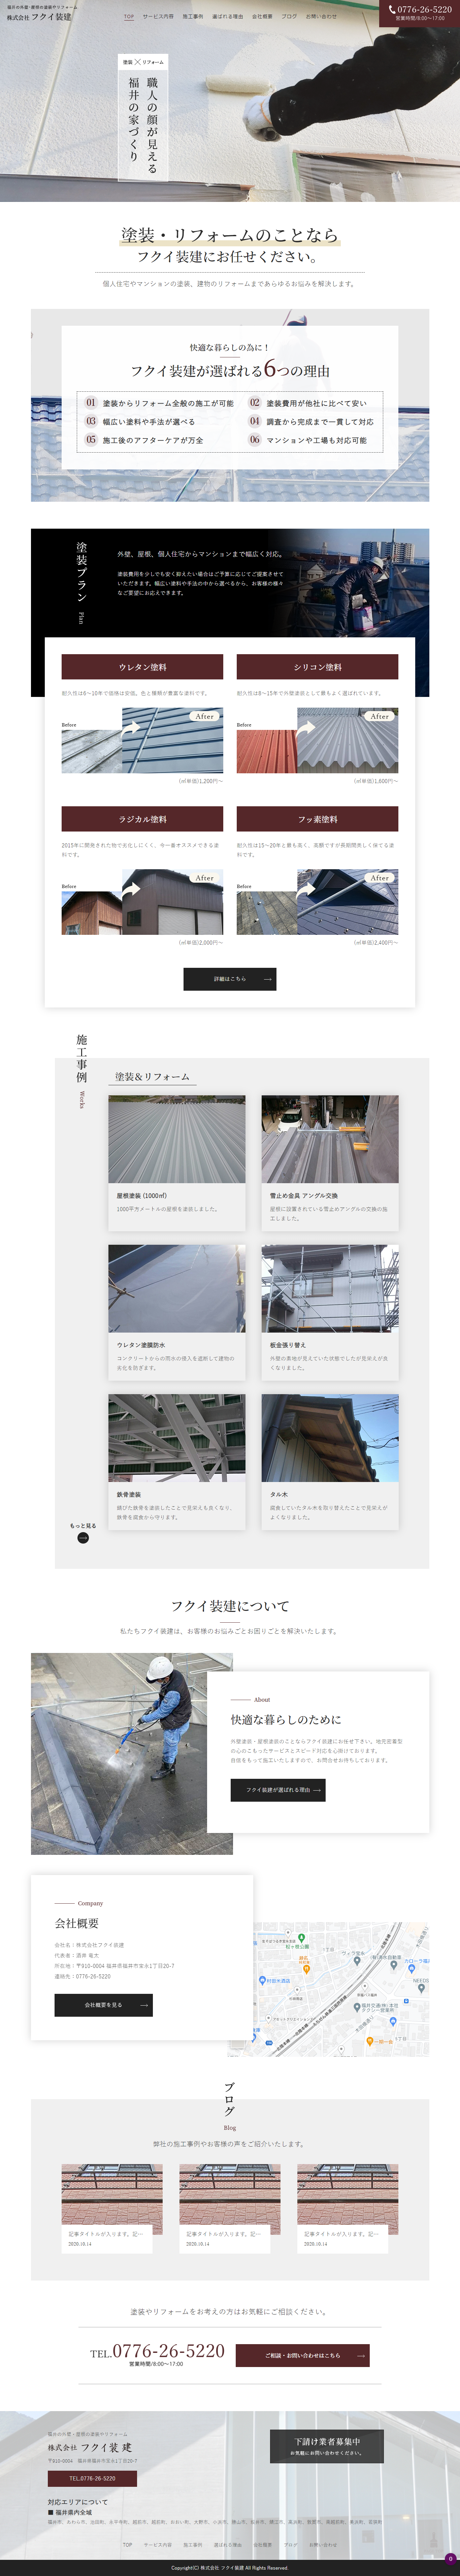
Task: Click フクイ装建が選ばれる理由 button
Action: (x=278, y=1790)
